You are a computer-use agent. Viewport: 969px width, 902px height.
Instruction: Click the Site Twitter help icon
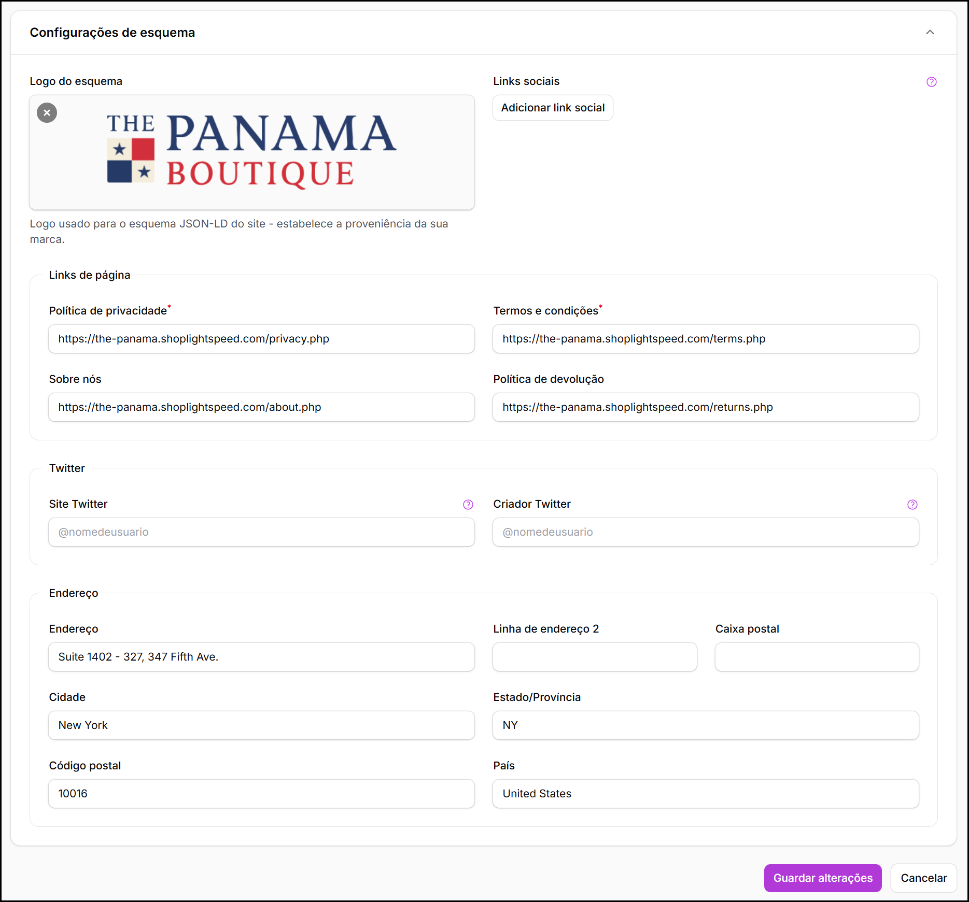[468, 505]
